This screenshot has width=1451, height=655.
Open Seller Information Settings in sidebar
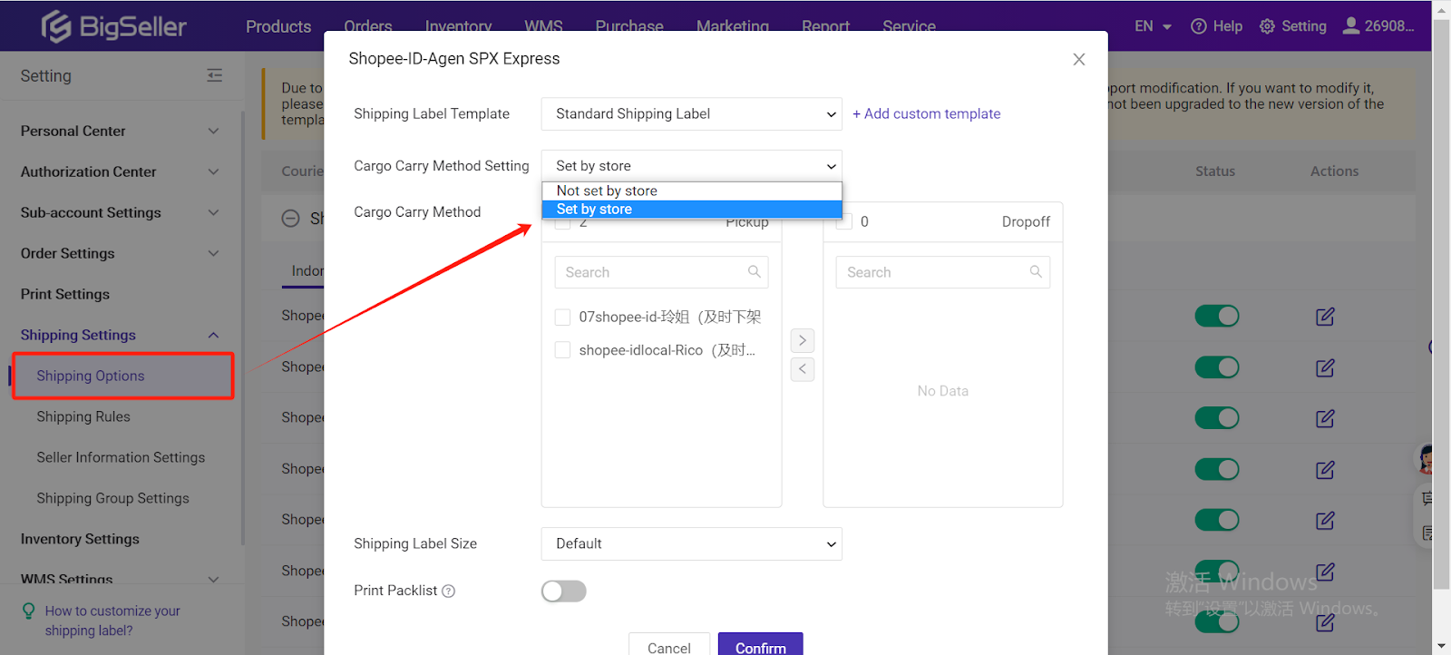coord(121,457)
